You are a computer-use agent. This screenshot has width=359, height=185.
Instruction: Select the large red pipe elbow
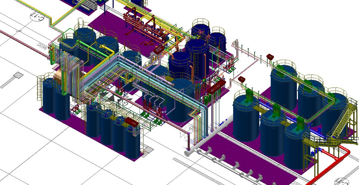344,153
